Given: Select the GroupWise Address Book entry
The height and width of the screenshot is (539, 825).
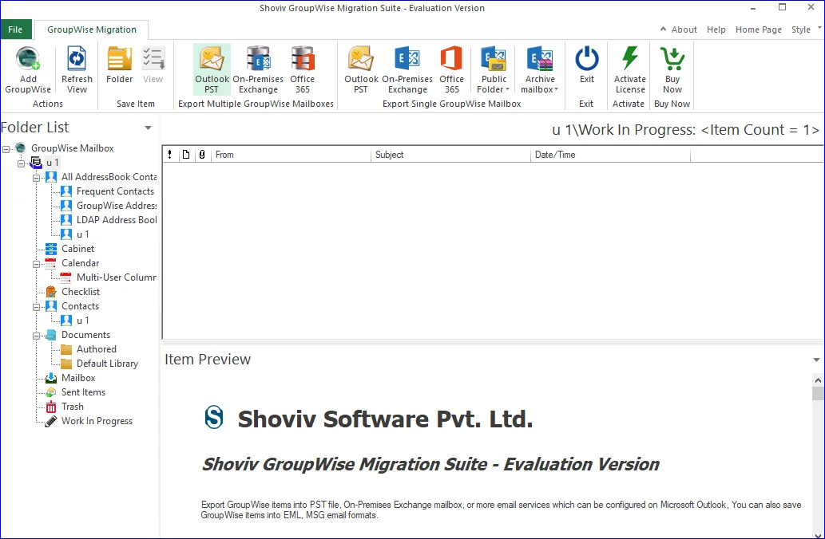Looking at the screenshot, I should (x=117, y=206).
